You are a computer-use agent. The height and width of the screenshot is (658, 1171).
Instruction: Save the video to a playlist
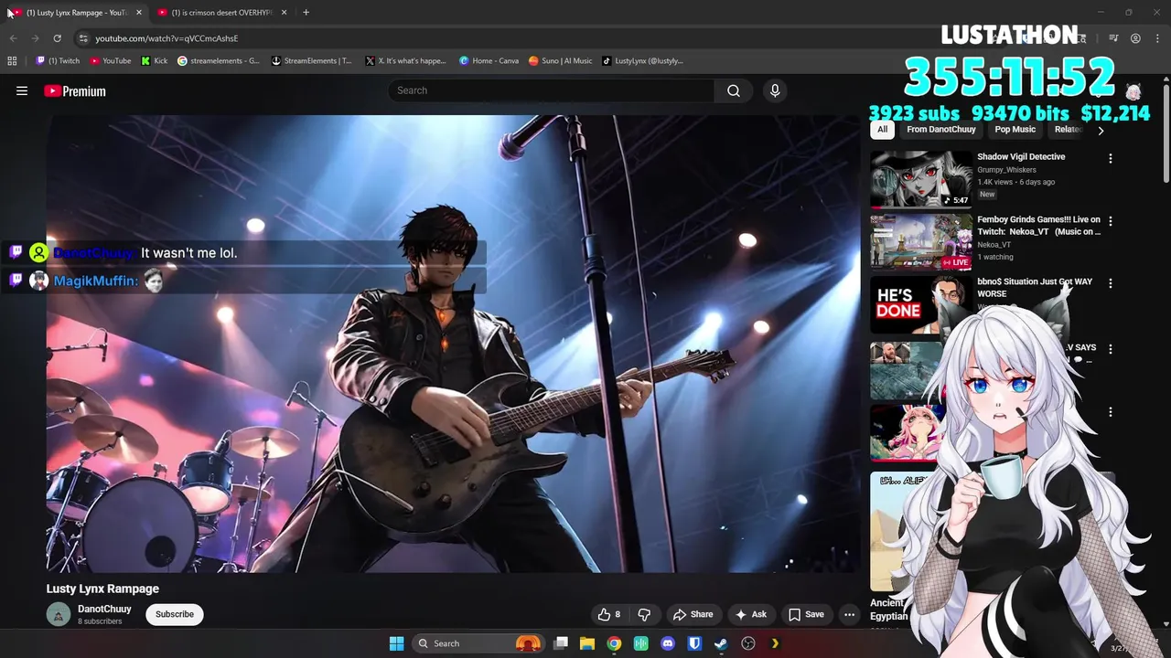[806, 614]
